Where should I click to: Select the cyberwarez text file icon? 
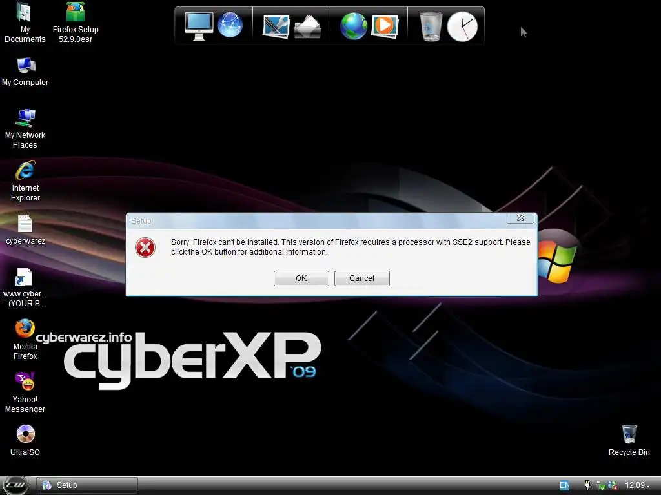[x=25, y=230]
